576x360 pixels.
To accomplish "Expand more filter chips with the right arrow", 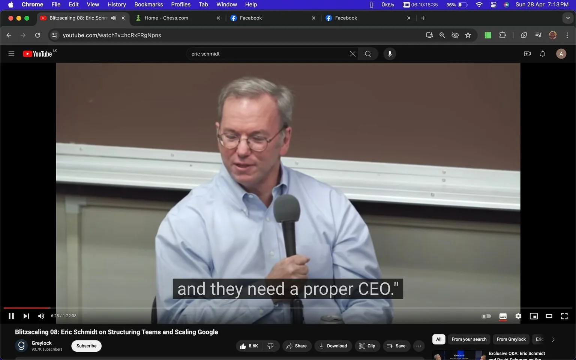I will coord(553,339).
